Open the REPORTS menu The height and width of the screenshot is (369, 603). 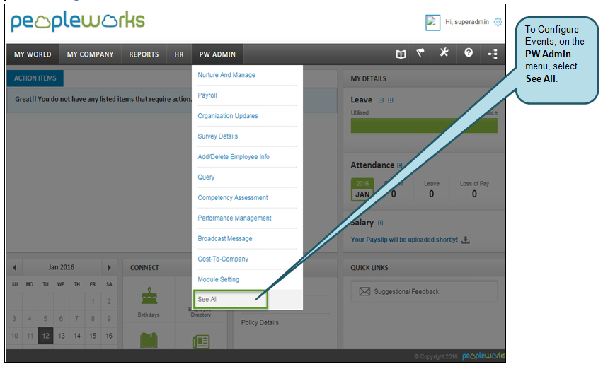pos(144,54)
